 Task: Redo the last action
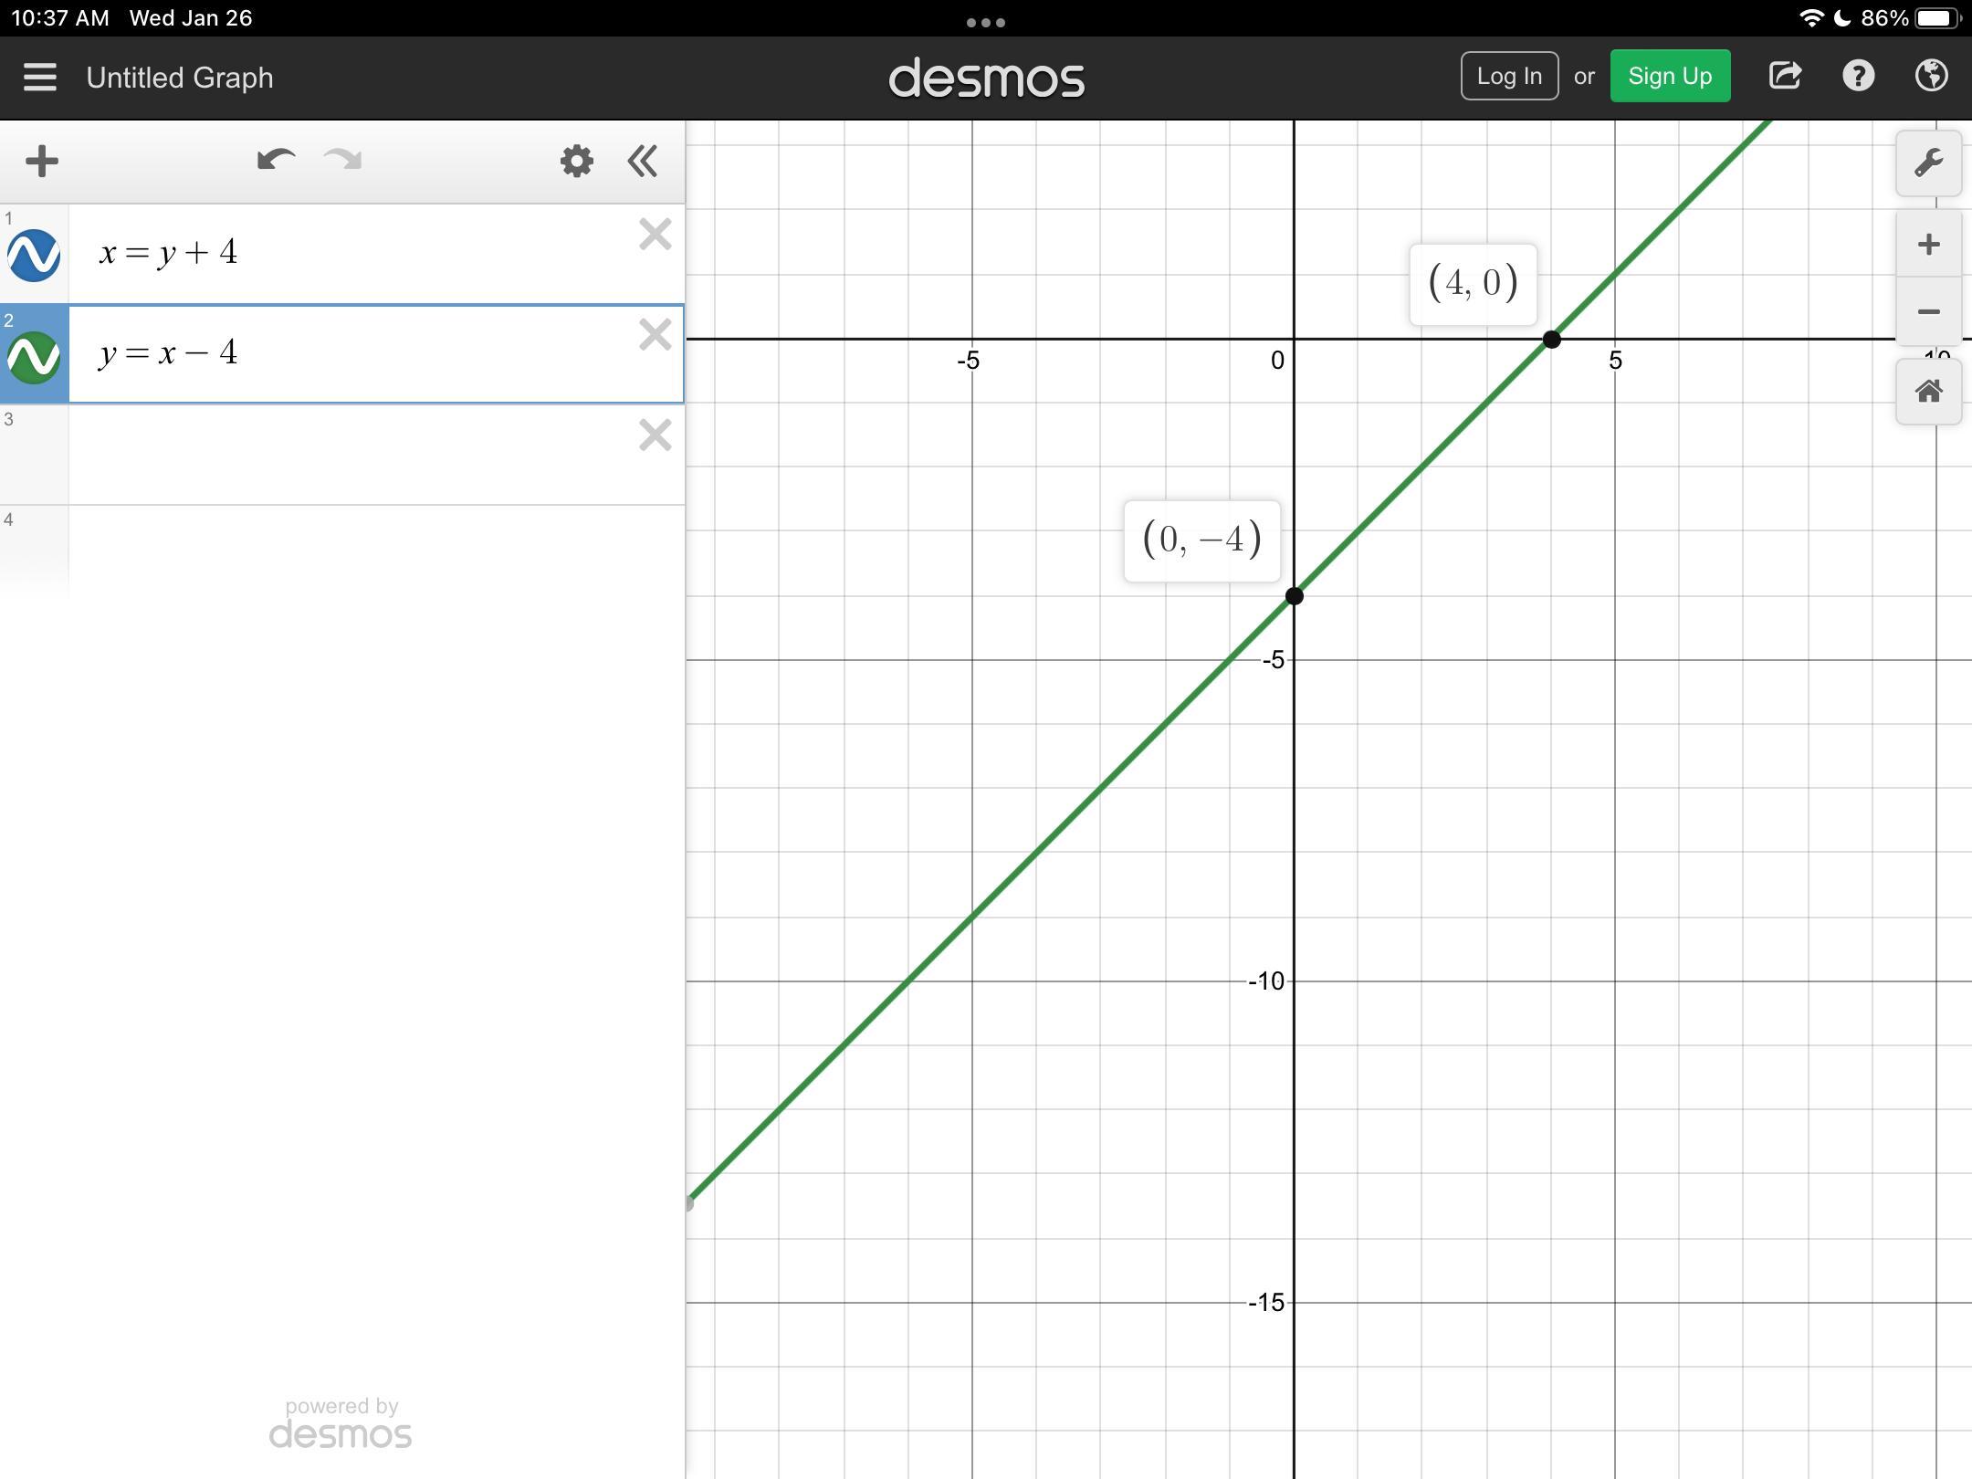(343, 161)
